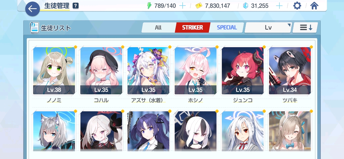The height and width of the screenshot is (159, 344).
Task: Add energy with plus beside 789/140
Action: tap(183, 6)
